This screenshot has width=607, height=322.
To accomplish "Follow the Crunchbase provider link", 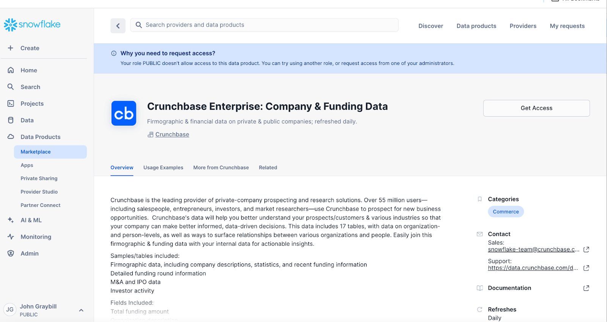I will click(x=172, y=134).
